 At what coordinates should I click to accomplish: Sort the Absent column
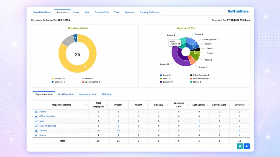(147, 105)
